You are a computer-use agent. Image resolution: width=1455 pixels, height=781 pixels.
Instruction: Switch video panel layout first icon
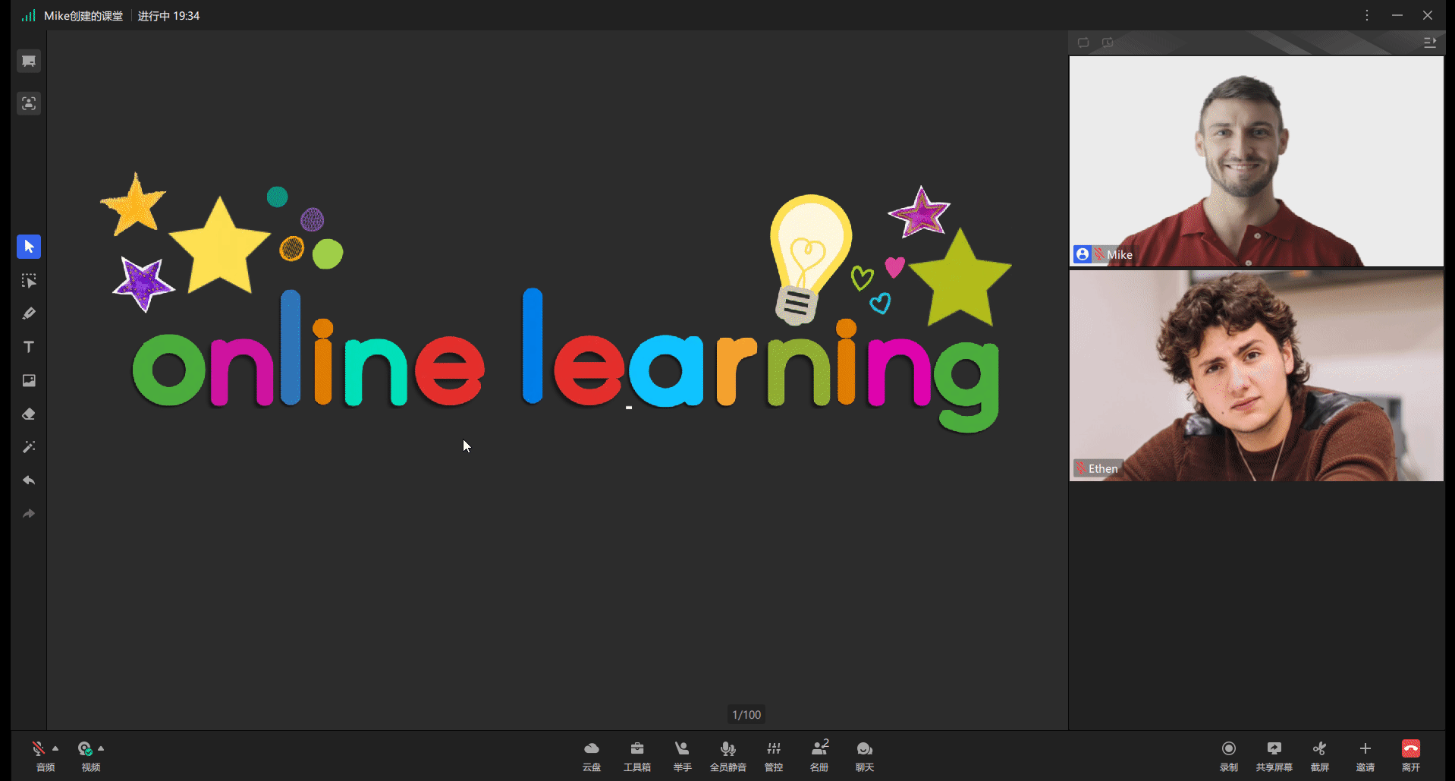click(x=1083, y=43)
